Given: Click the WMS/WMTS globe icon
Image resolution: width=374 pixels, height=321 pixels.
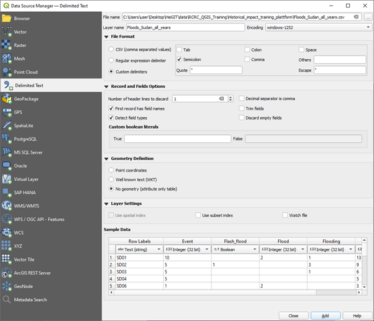Looking at the screenshot, I should (x=7, y=206).
